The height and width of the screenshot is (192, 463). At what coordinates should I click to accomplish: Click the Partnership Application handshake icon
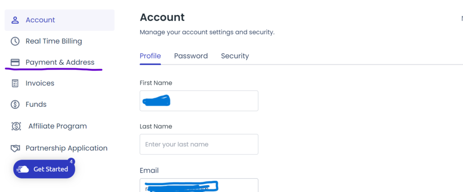(x=15, y=148)
